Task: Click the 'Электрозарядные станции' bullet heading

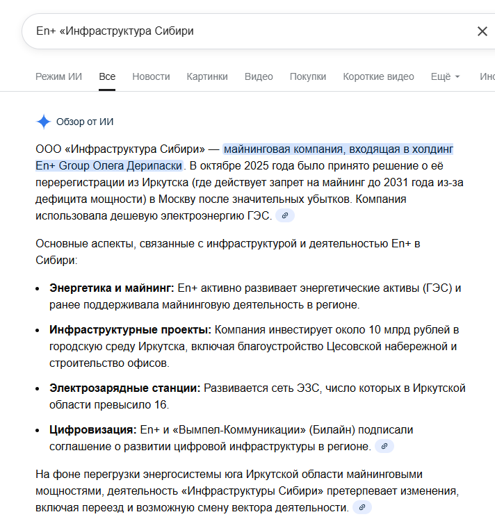Action: pos(124,388)
